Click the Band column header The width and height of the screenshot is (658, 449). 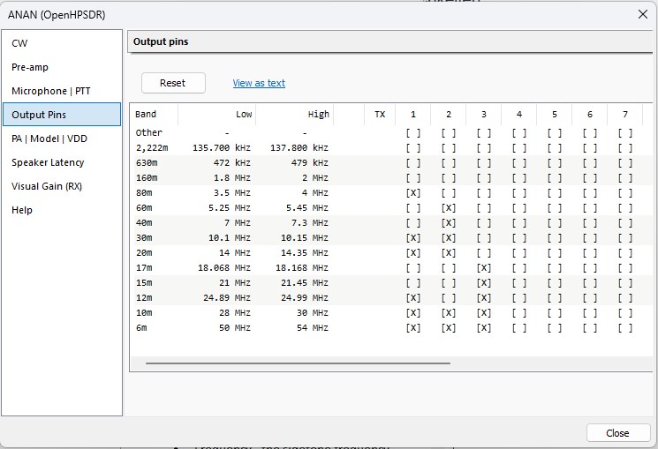point(155,115)
